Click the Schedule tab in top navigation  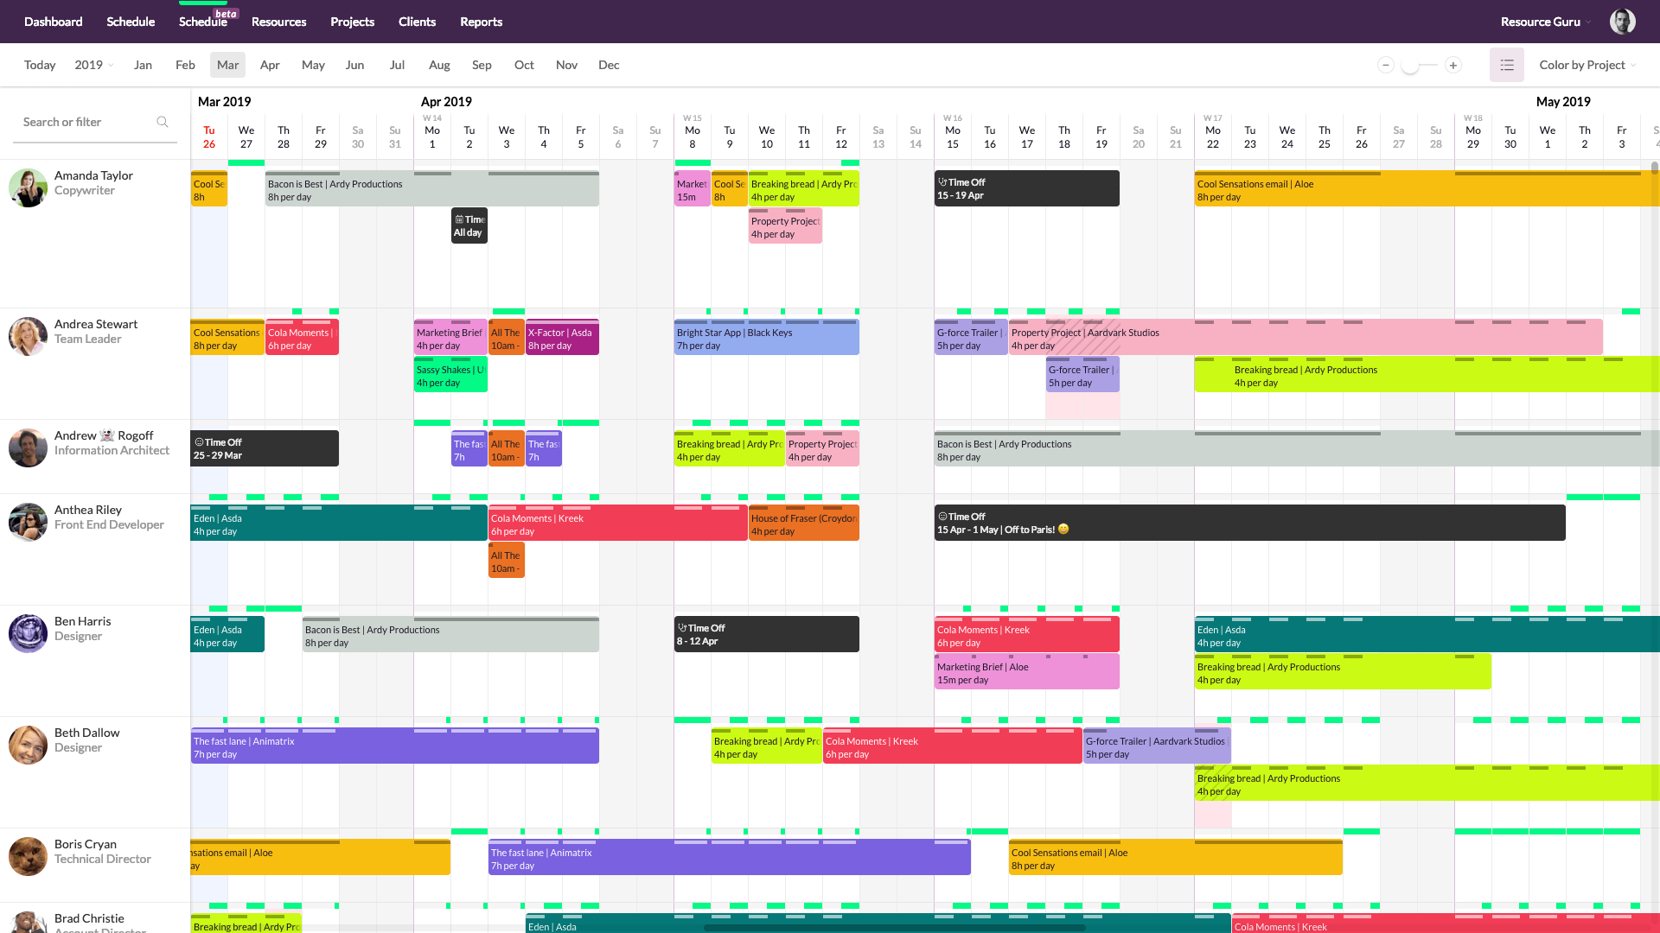click(x=130, y=21)
